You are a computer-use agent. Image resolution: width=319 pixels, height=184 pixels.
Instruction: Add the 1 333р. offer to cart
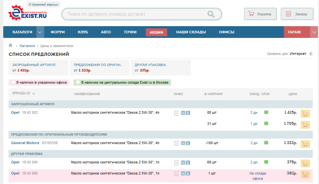pyautogui.click(x=305, y=144)
